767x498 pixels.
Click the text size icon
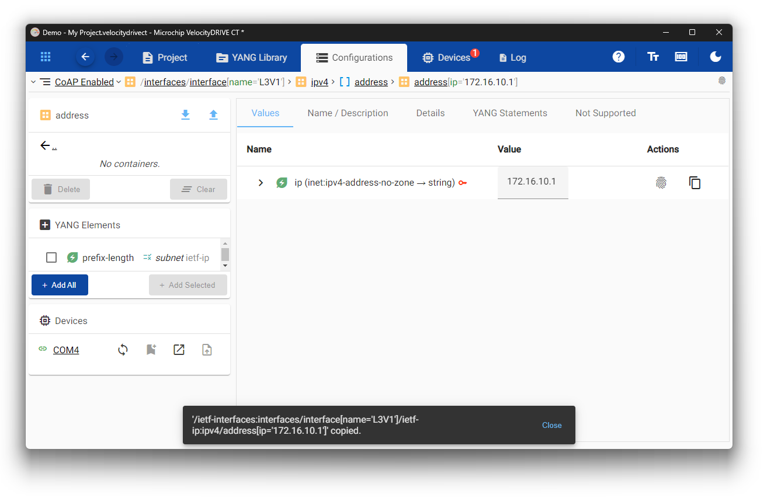(653, 57)
